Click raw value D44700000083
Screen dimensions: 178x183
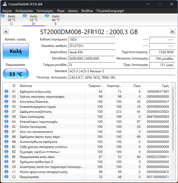point(158,117)
